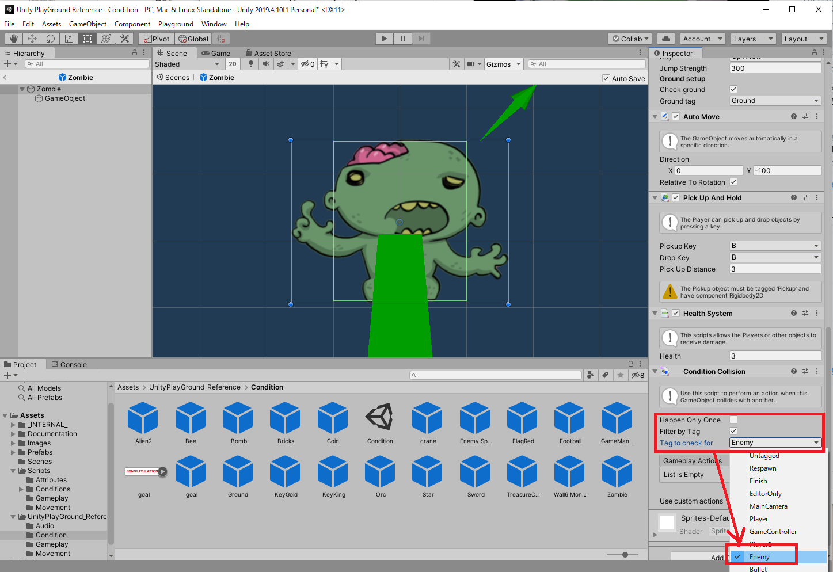Select the Rect tool in toolbar
833x572 pixels.
[88, 39]
